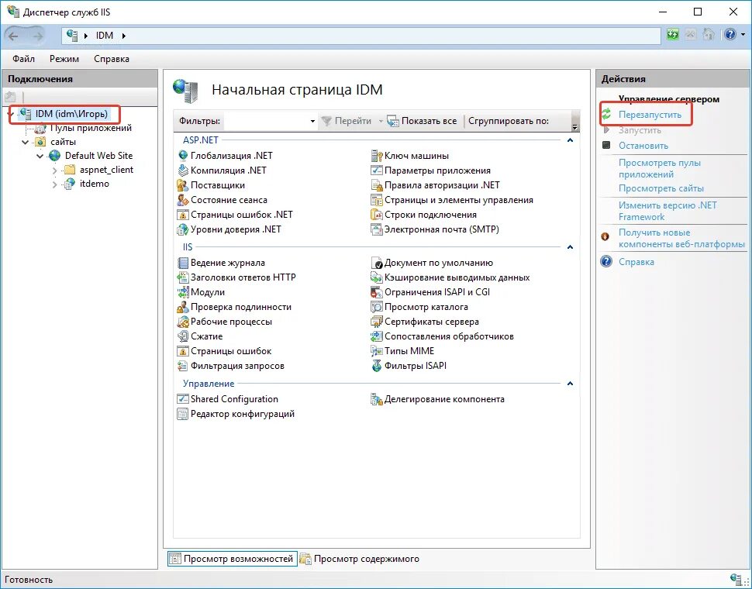This screenshot has width=752, height=589.
Task: Select itdemo in connections tree
Action: pos(94,184)
